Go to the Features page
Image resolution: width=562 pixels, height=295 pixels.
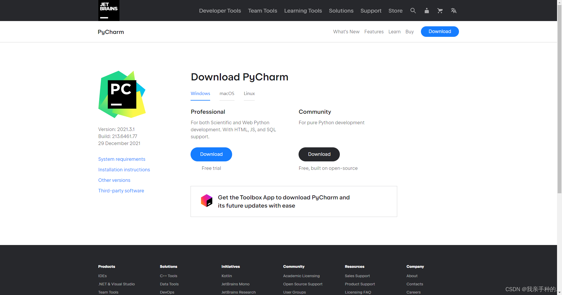[x=374, y=32]
